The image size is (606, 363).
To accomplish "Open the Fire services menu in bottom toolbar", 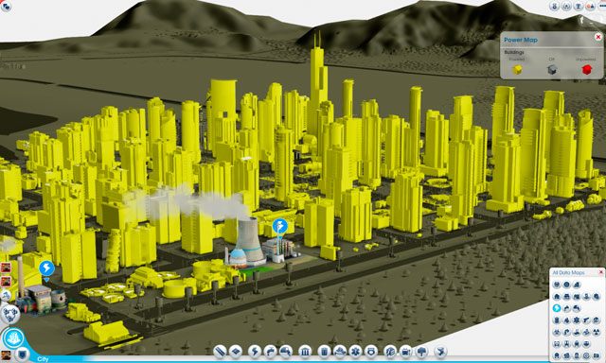I will click(340, 352).
